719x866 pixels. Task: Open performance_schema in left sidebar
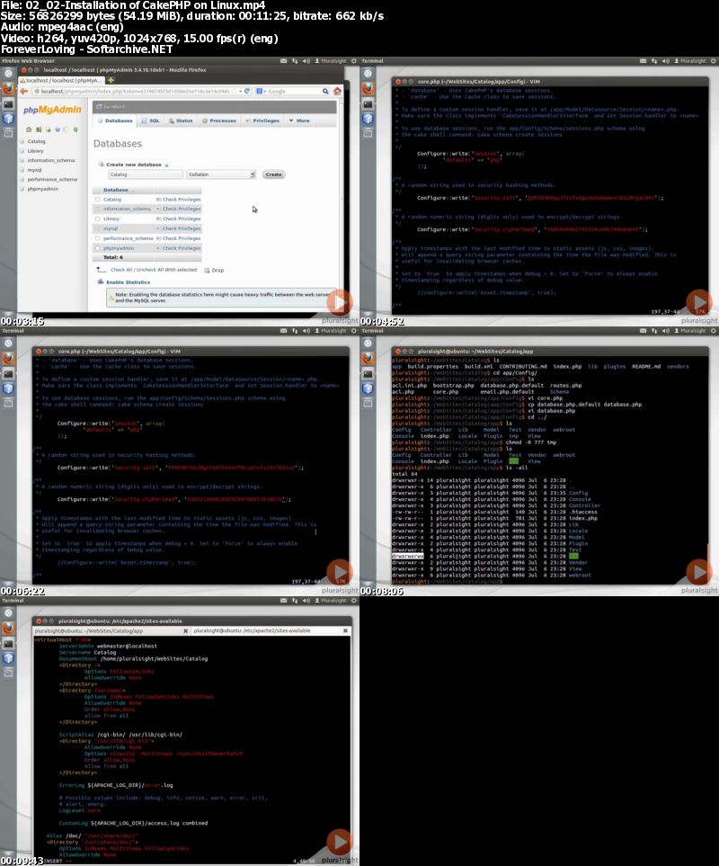(x=52, y=180)
